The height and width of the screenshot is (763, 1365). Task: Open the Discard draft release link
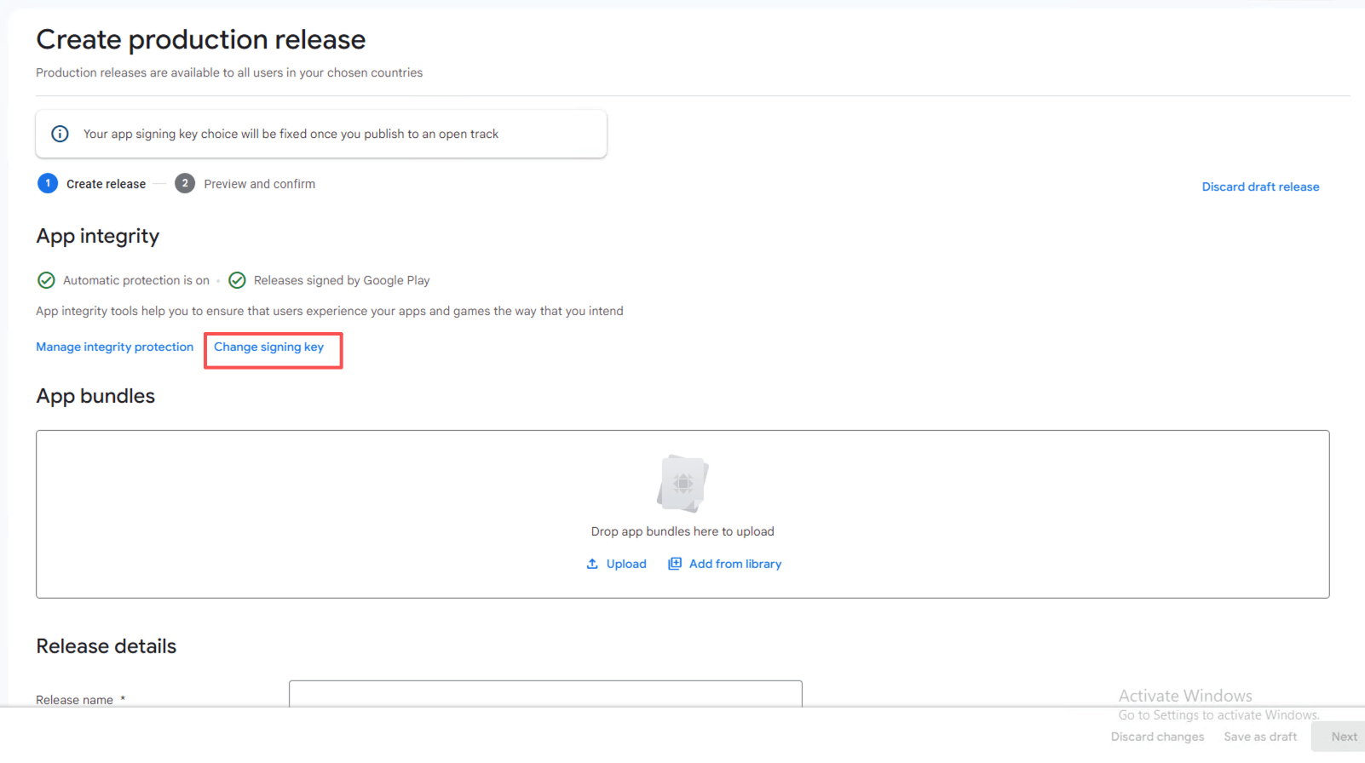(x=1260, y=186)
